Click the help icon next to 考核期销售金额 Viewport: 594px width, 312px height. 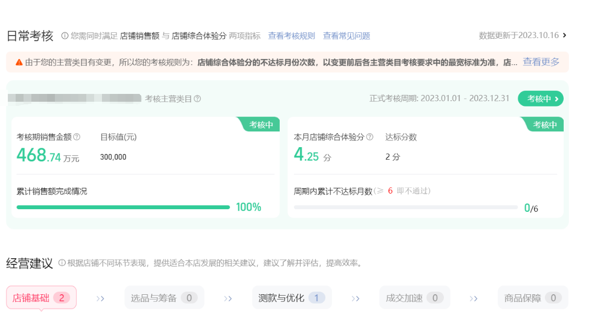77,137
